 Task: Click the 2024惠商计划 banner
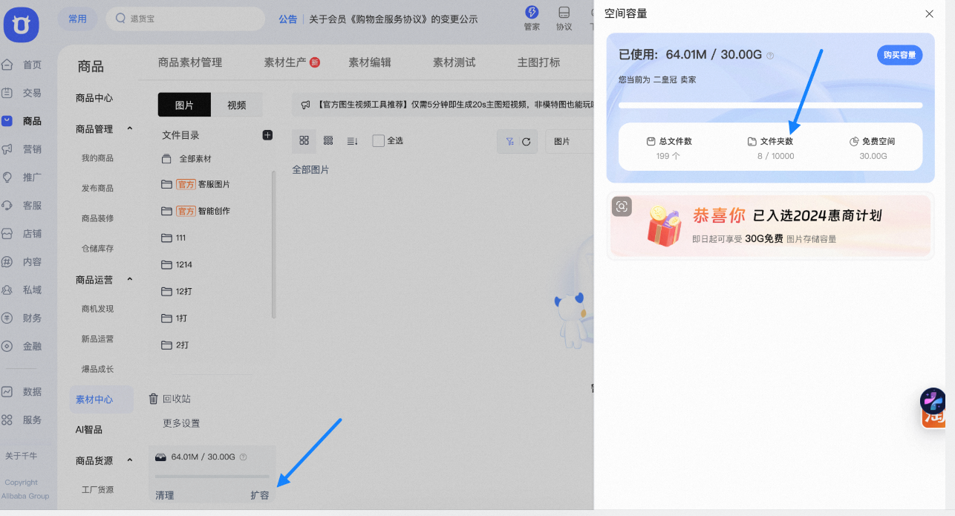(770, 226)
